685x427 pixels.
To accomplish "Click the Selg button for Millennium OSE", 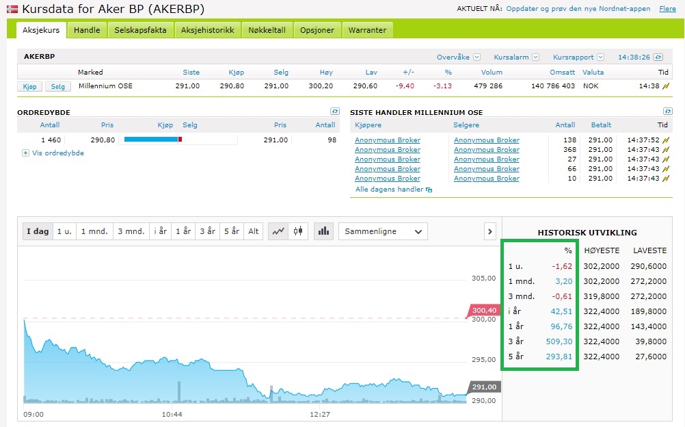I will click(x=57, y=87).
